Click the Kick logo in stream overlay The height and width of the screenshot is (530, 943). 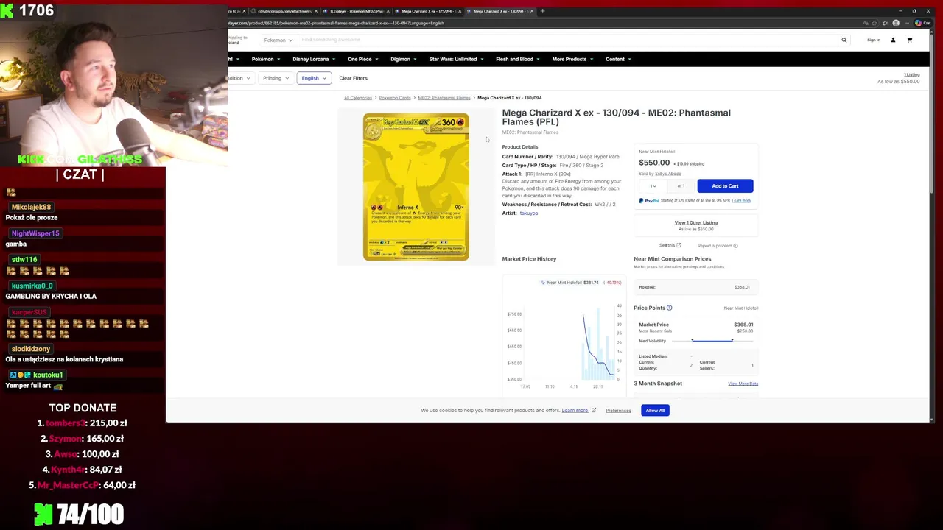[8, 10]
